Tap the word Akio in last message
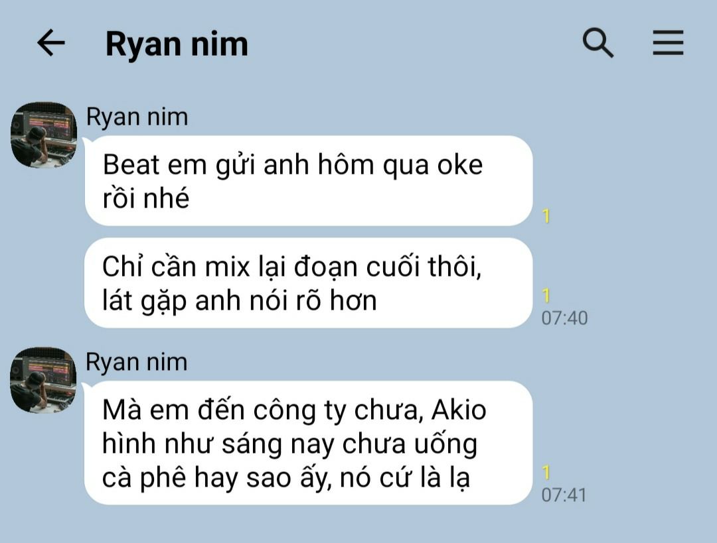The height and width of the screenshot is (543, 717). tap(459, 409)
